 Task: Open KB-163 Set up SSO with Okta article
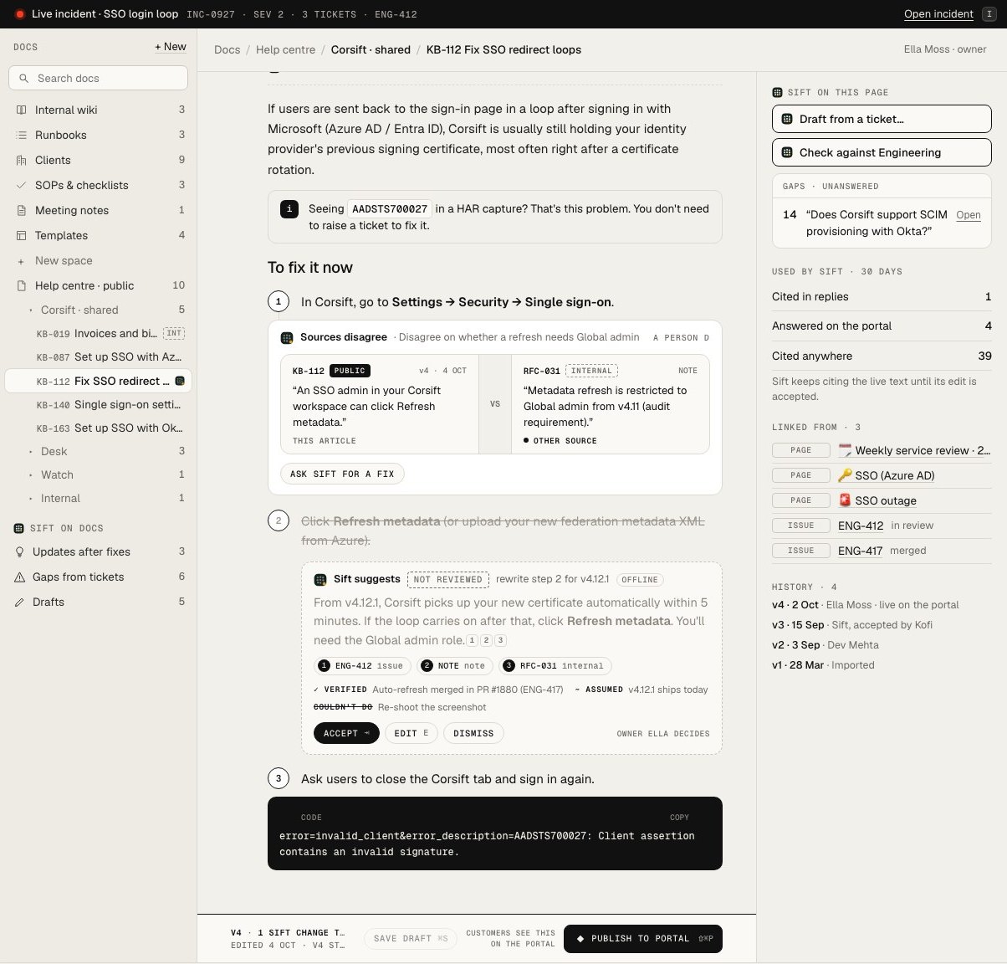click(99, 428)
